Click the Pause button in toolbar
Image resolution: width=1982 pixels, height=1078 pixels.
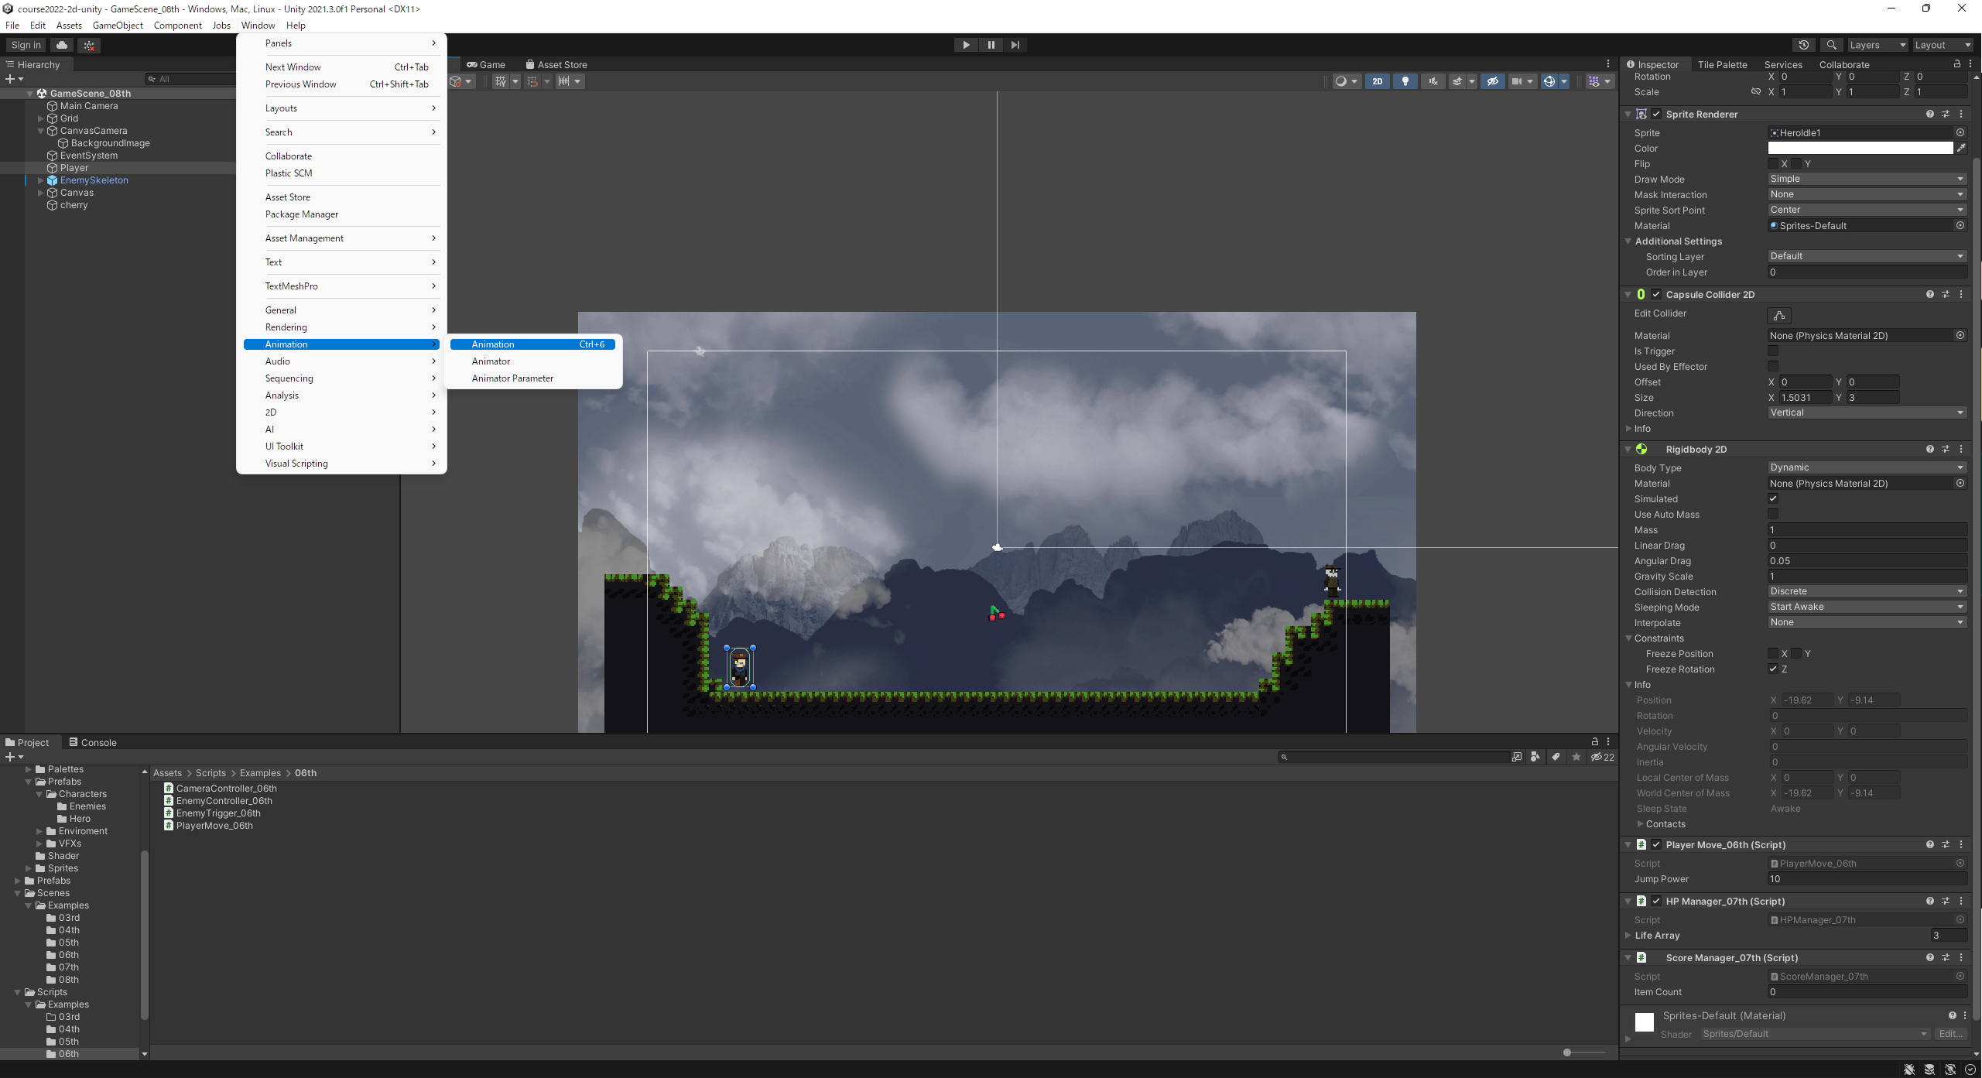(x=991, y=45)
